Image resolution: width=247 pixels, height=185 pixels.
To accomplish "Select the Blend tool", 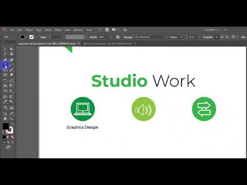I will [11, 102].
